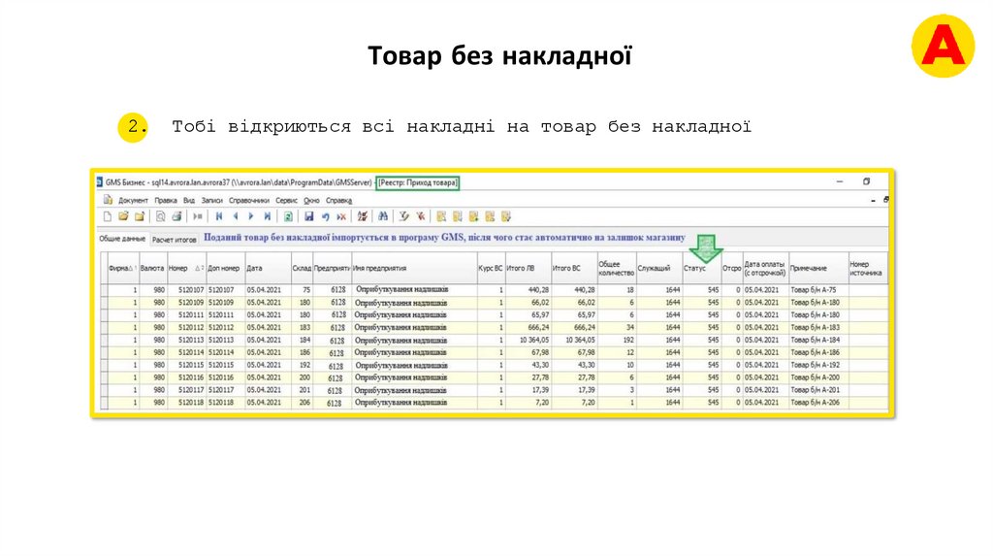Screen dimensions: 993x557
Task: Select cell "Товар б/н А-201"
Action: coord(818,390)
